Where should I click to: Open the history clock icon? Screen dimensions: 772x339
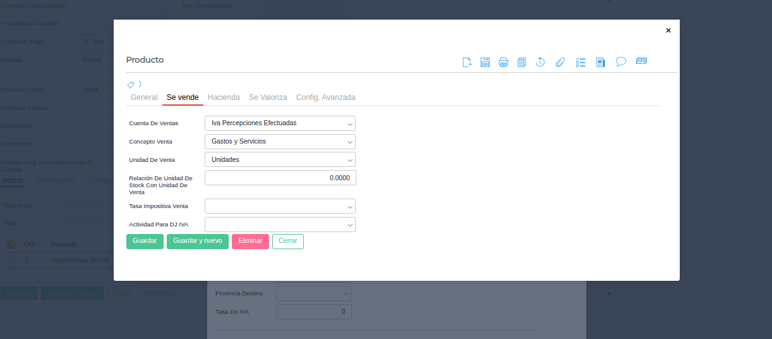coord(541,62)
